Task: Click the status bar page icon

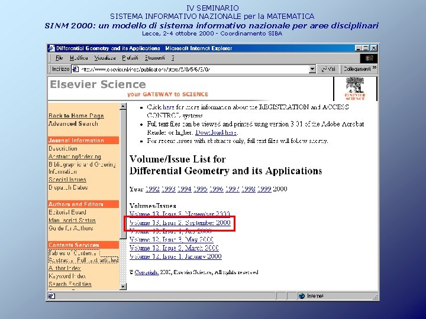Action: tap(51, 296)
